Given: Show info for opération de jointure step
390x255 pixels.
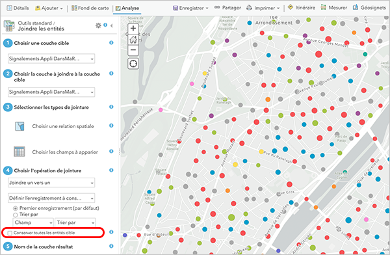Looking at the screenshot, I should point(111,170).
